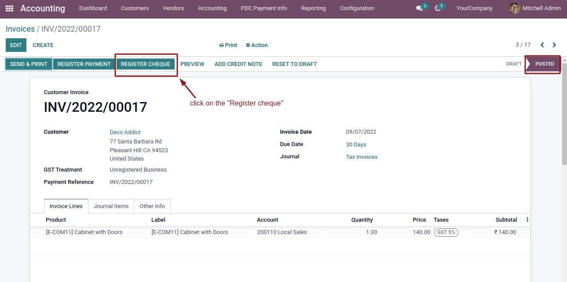Click the Preview button
The image size is (567, 282).
192,64
